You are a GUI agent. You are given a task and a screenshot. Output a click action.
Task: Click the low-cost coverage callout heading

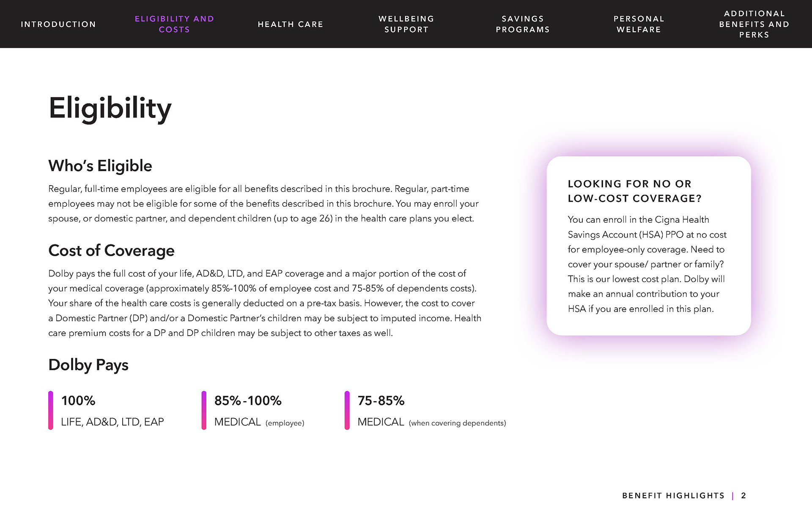[x=634, y=191]
